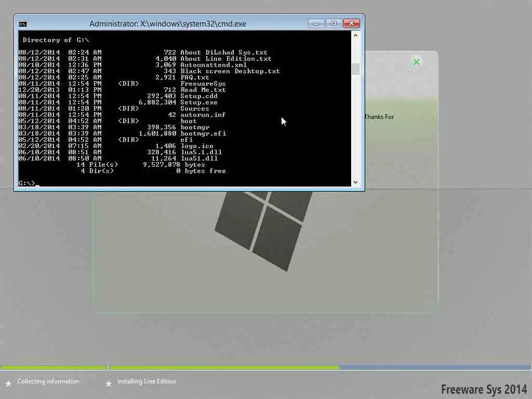Click the 'FreewareSys' directory entry
The height and width of the screenshot is (399, 532).
[x=203, y=84]
